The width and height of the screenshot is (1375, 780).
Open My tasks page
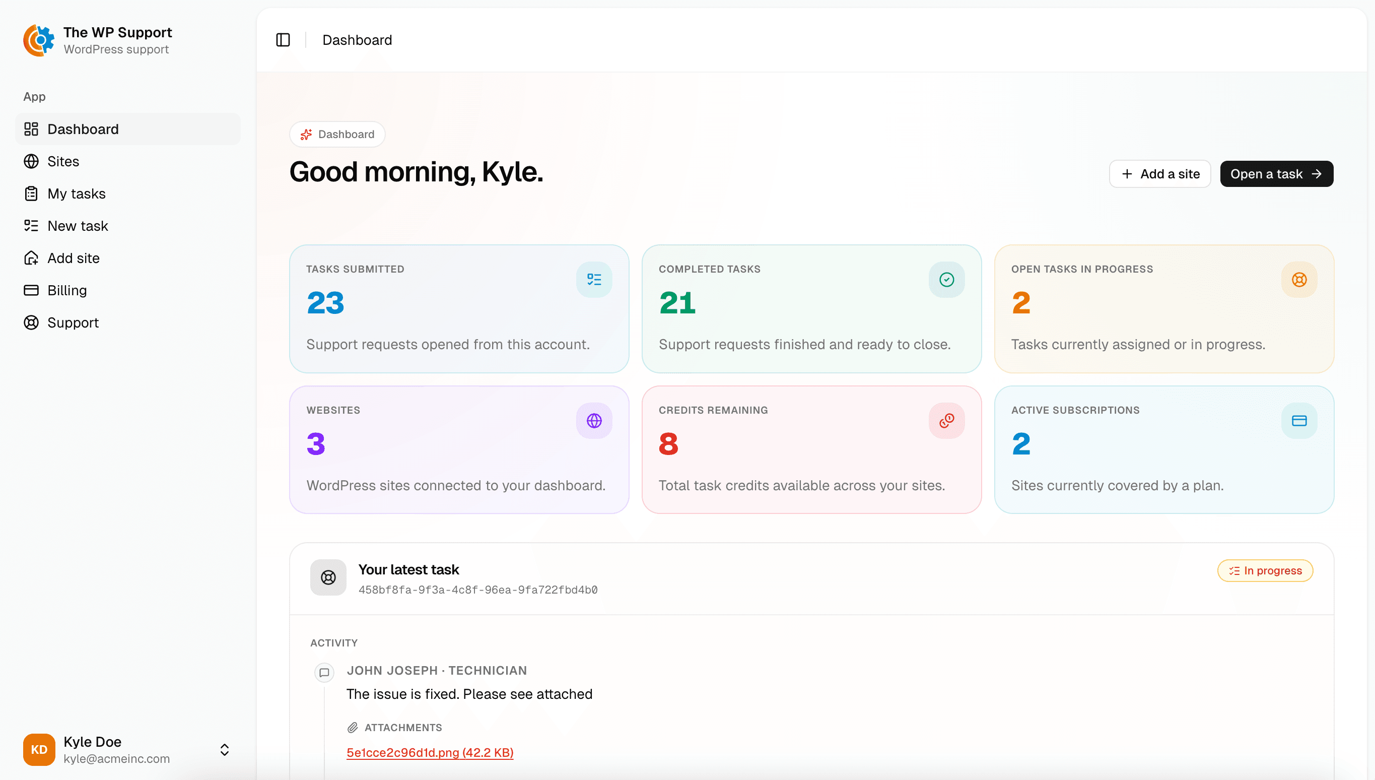128,193
